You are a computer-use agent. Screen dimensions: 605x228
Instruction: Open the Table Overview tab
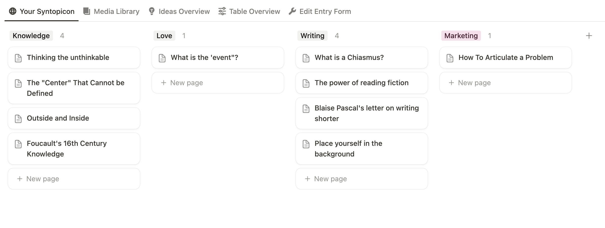[254, 11]
